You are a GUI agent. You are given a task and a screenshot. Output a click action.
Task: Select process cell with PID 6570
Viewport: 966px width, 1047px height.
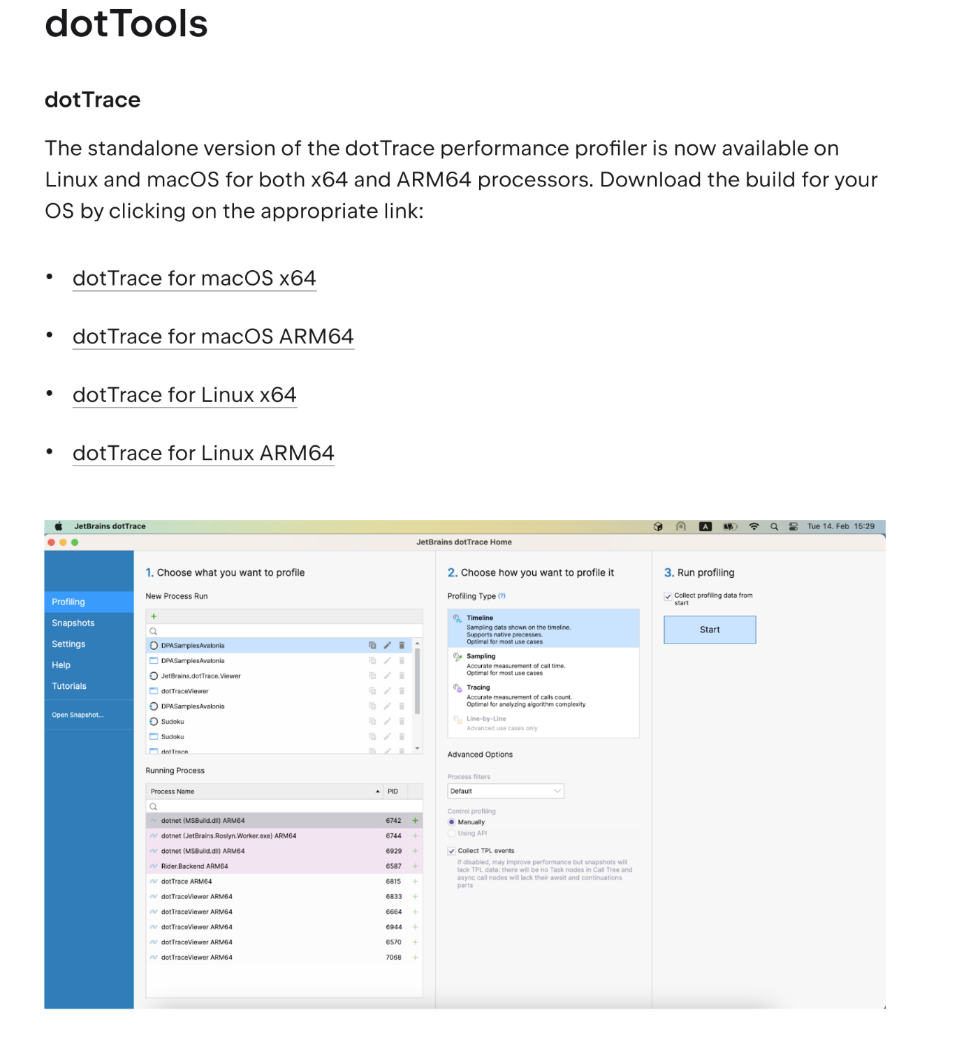[394, 942]
